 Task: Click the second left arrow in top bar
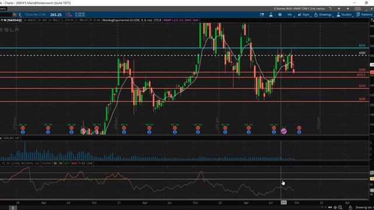click(x=348, y=9)
